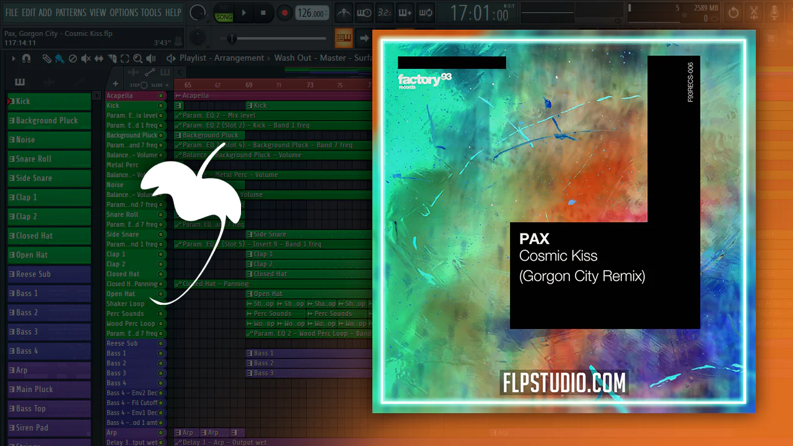Click bar 69 on the timeline ruler
793x446 pixels.
coord(249,85)
